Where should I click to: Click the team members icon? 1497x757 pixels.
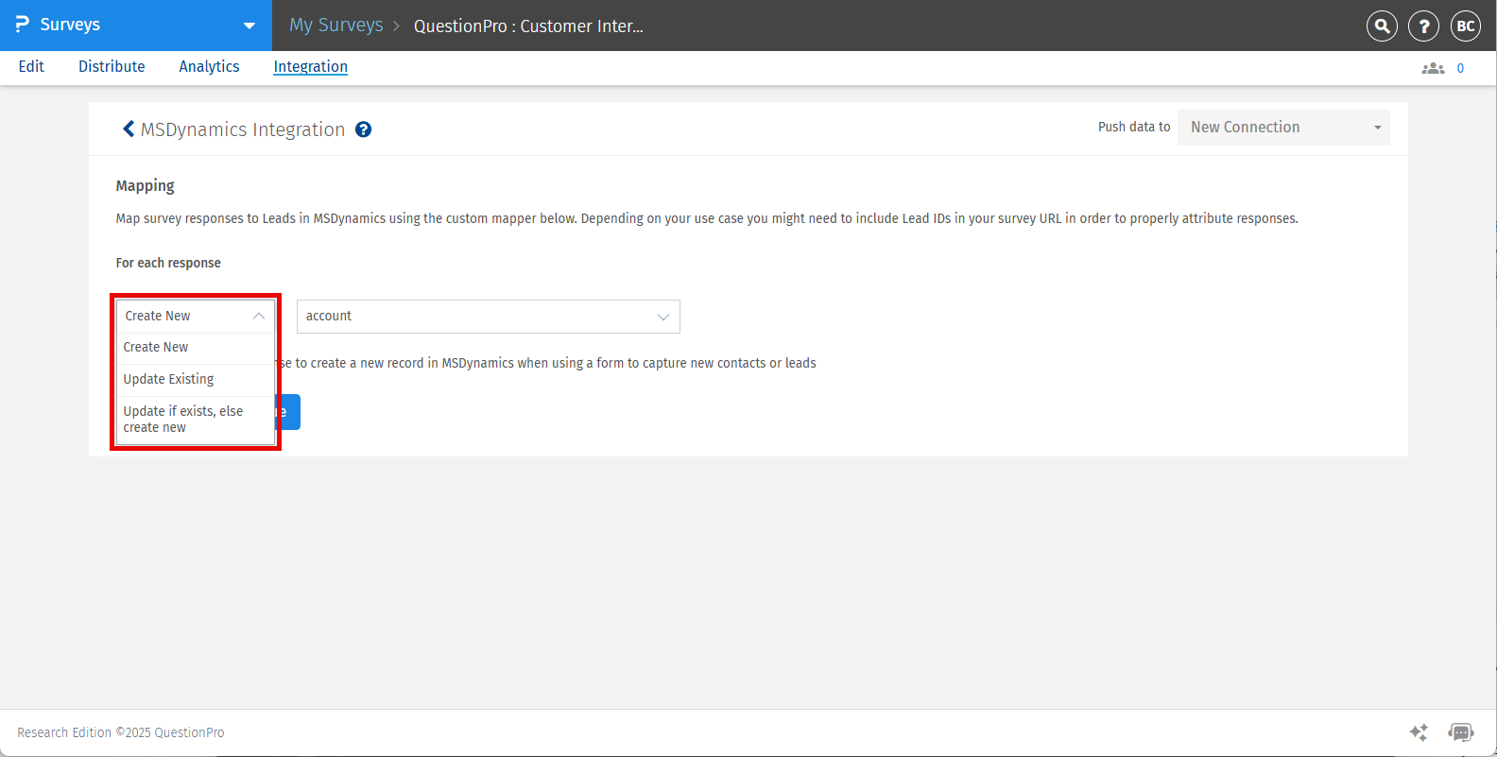pyautogui.click(x=1433, y=68)
